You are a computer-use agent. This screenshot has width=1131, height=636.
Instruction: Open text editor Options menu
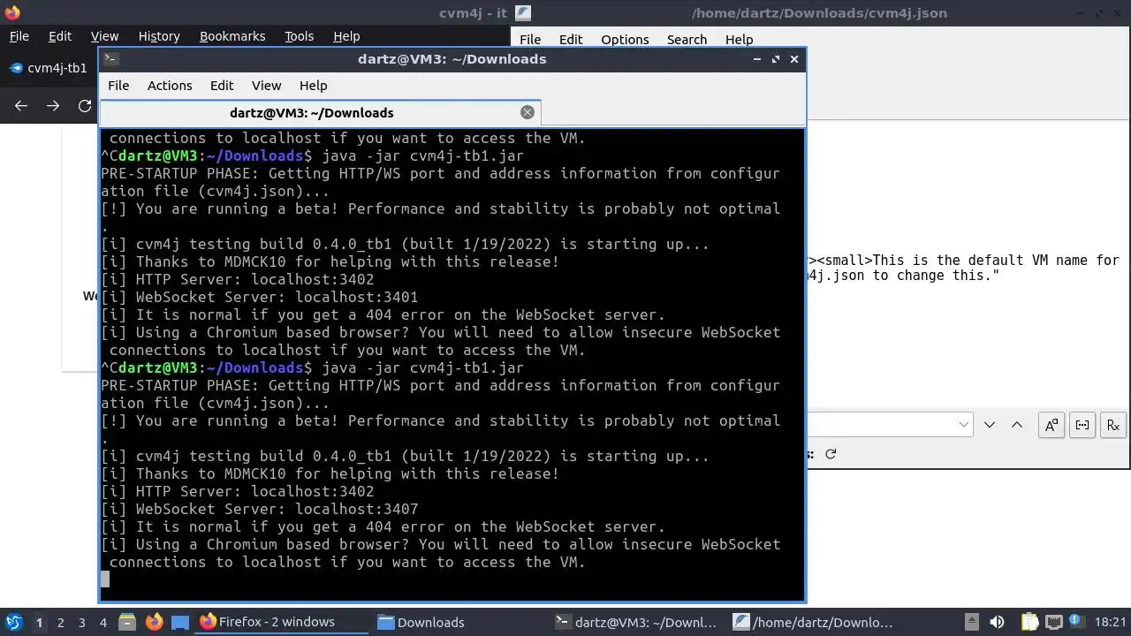pyautogui.click(x=625, y=40)
